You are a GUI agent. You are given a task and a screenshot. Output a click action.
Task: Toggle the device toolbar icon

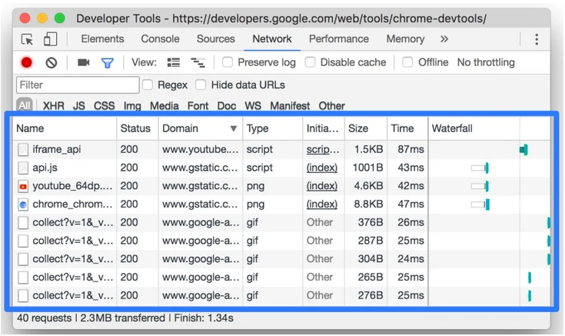(x=51, y=39)
